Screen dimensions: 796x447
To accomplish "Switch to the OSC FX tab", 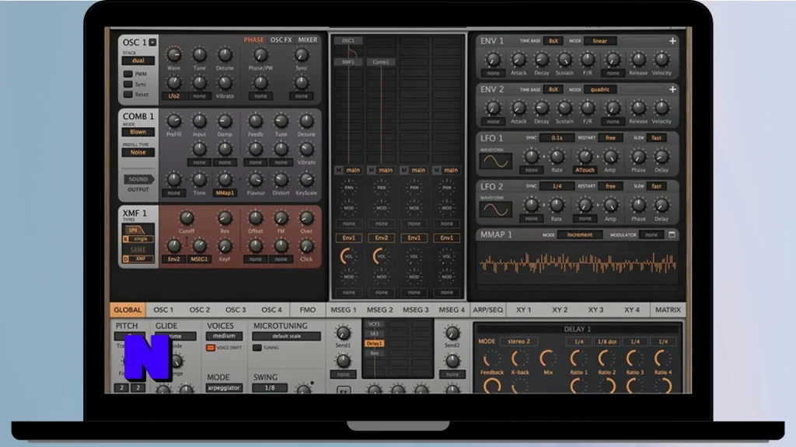I will click(x=281, y=40).
